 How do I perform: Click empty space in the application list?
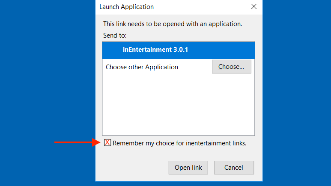(179, 105)
